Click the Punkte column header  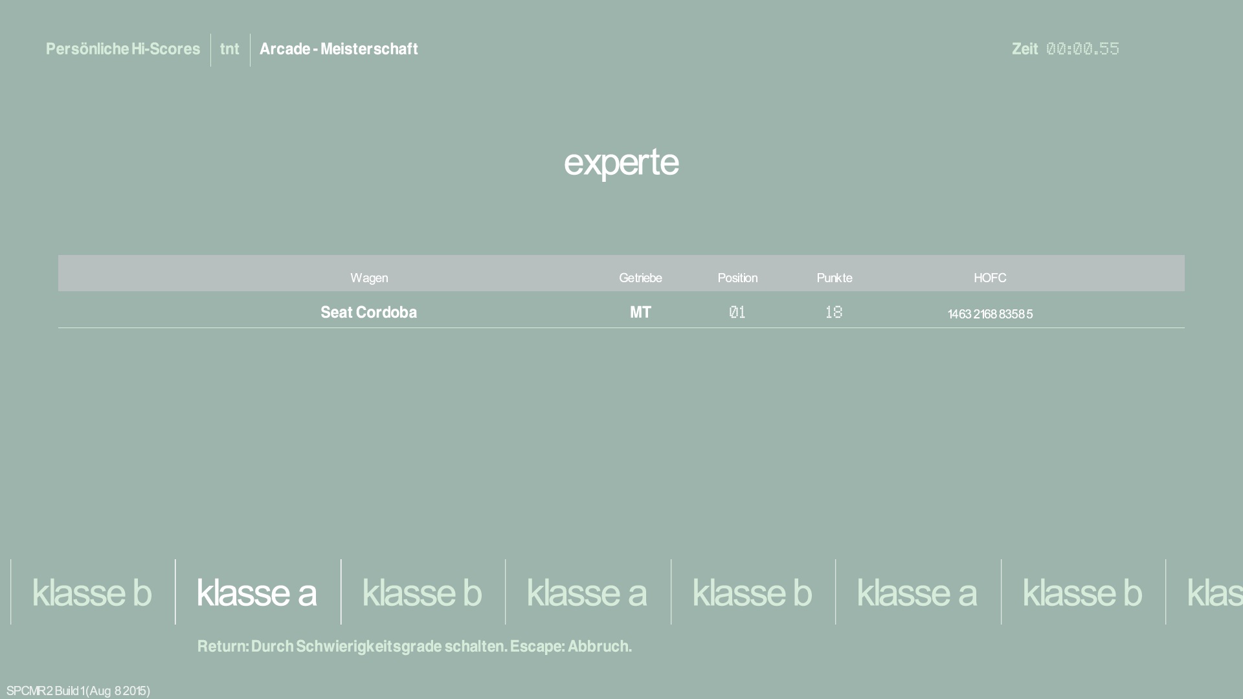coord(834,278)
